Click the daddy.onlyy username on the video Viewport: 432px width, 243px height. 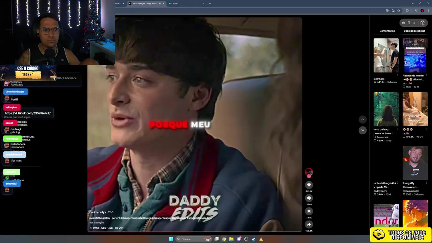click(x=98, y=212)
